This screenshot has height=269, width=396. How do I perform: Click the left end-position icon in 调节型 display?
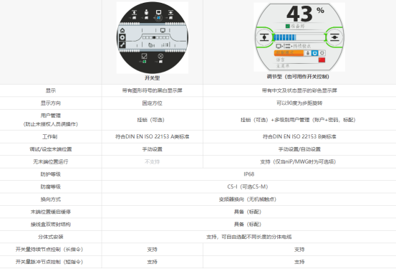point(264,37)
